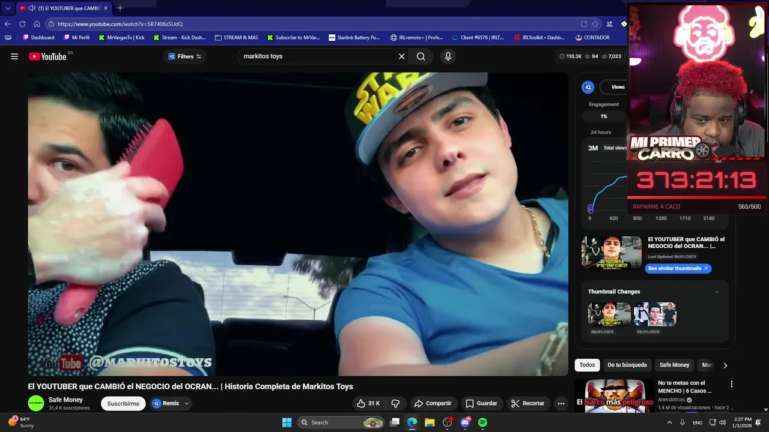Mute the tab via speaker icon
Viewport: 769px width, 432px height.
pyautogui.click(x=31, y=8)
